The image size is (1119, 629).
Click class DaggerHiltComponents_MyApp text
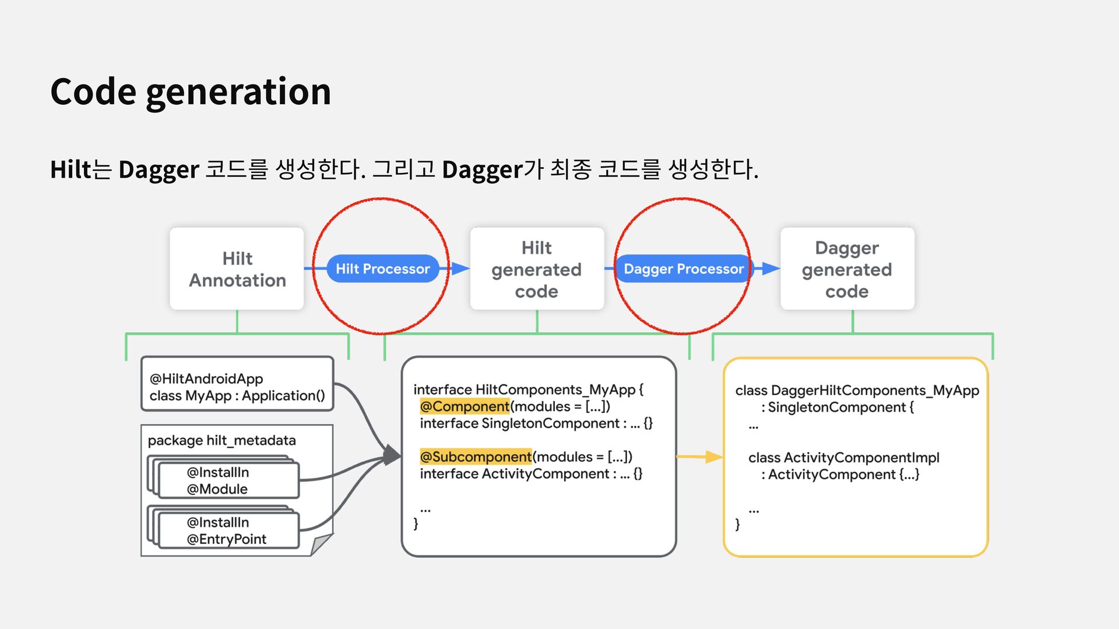(857, 390)
